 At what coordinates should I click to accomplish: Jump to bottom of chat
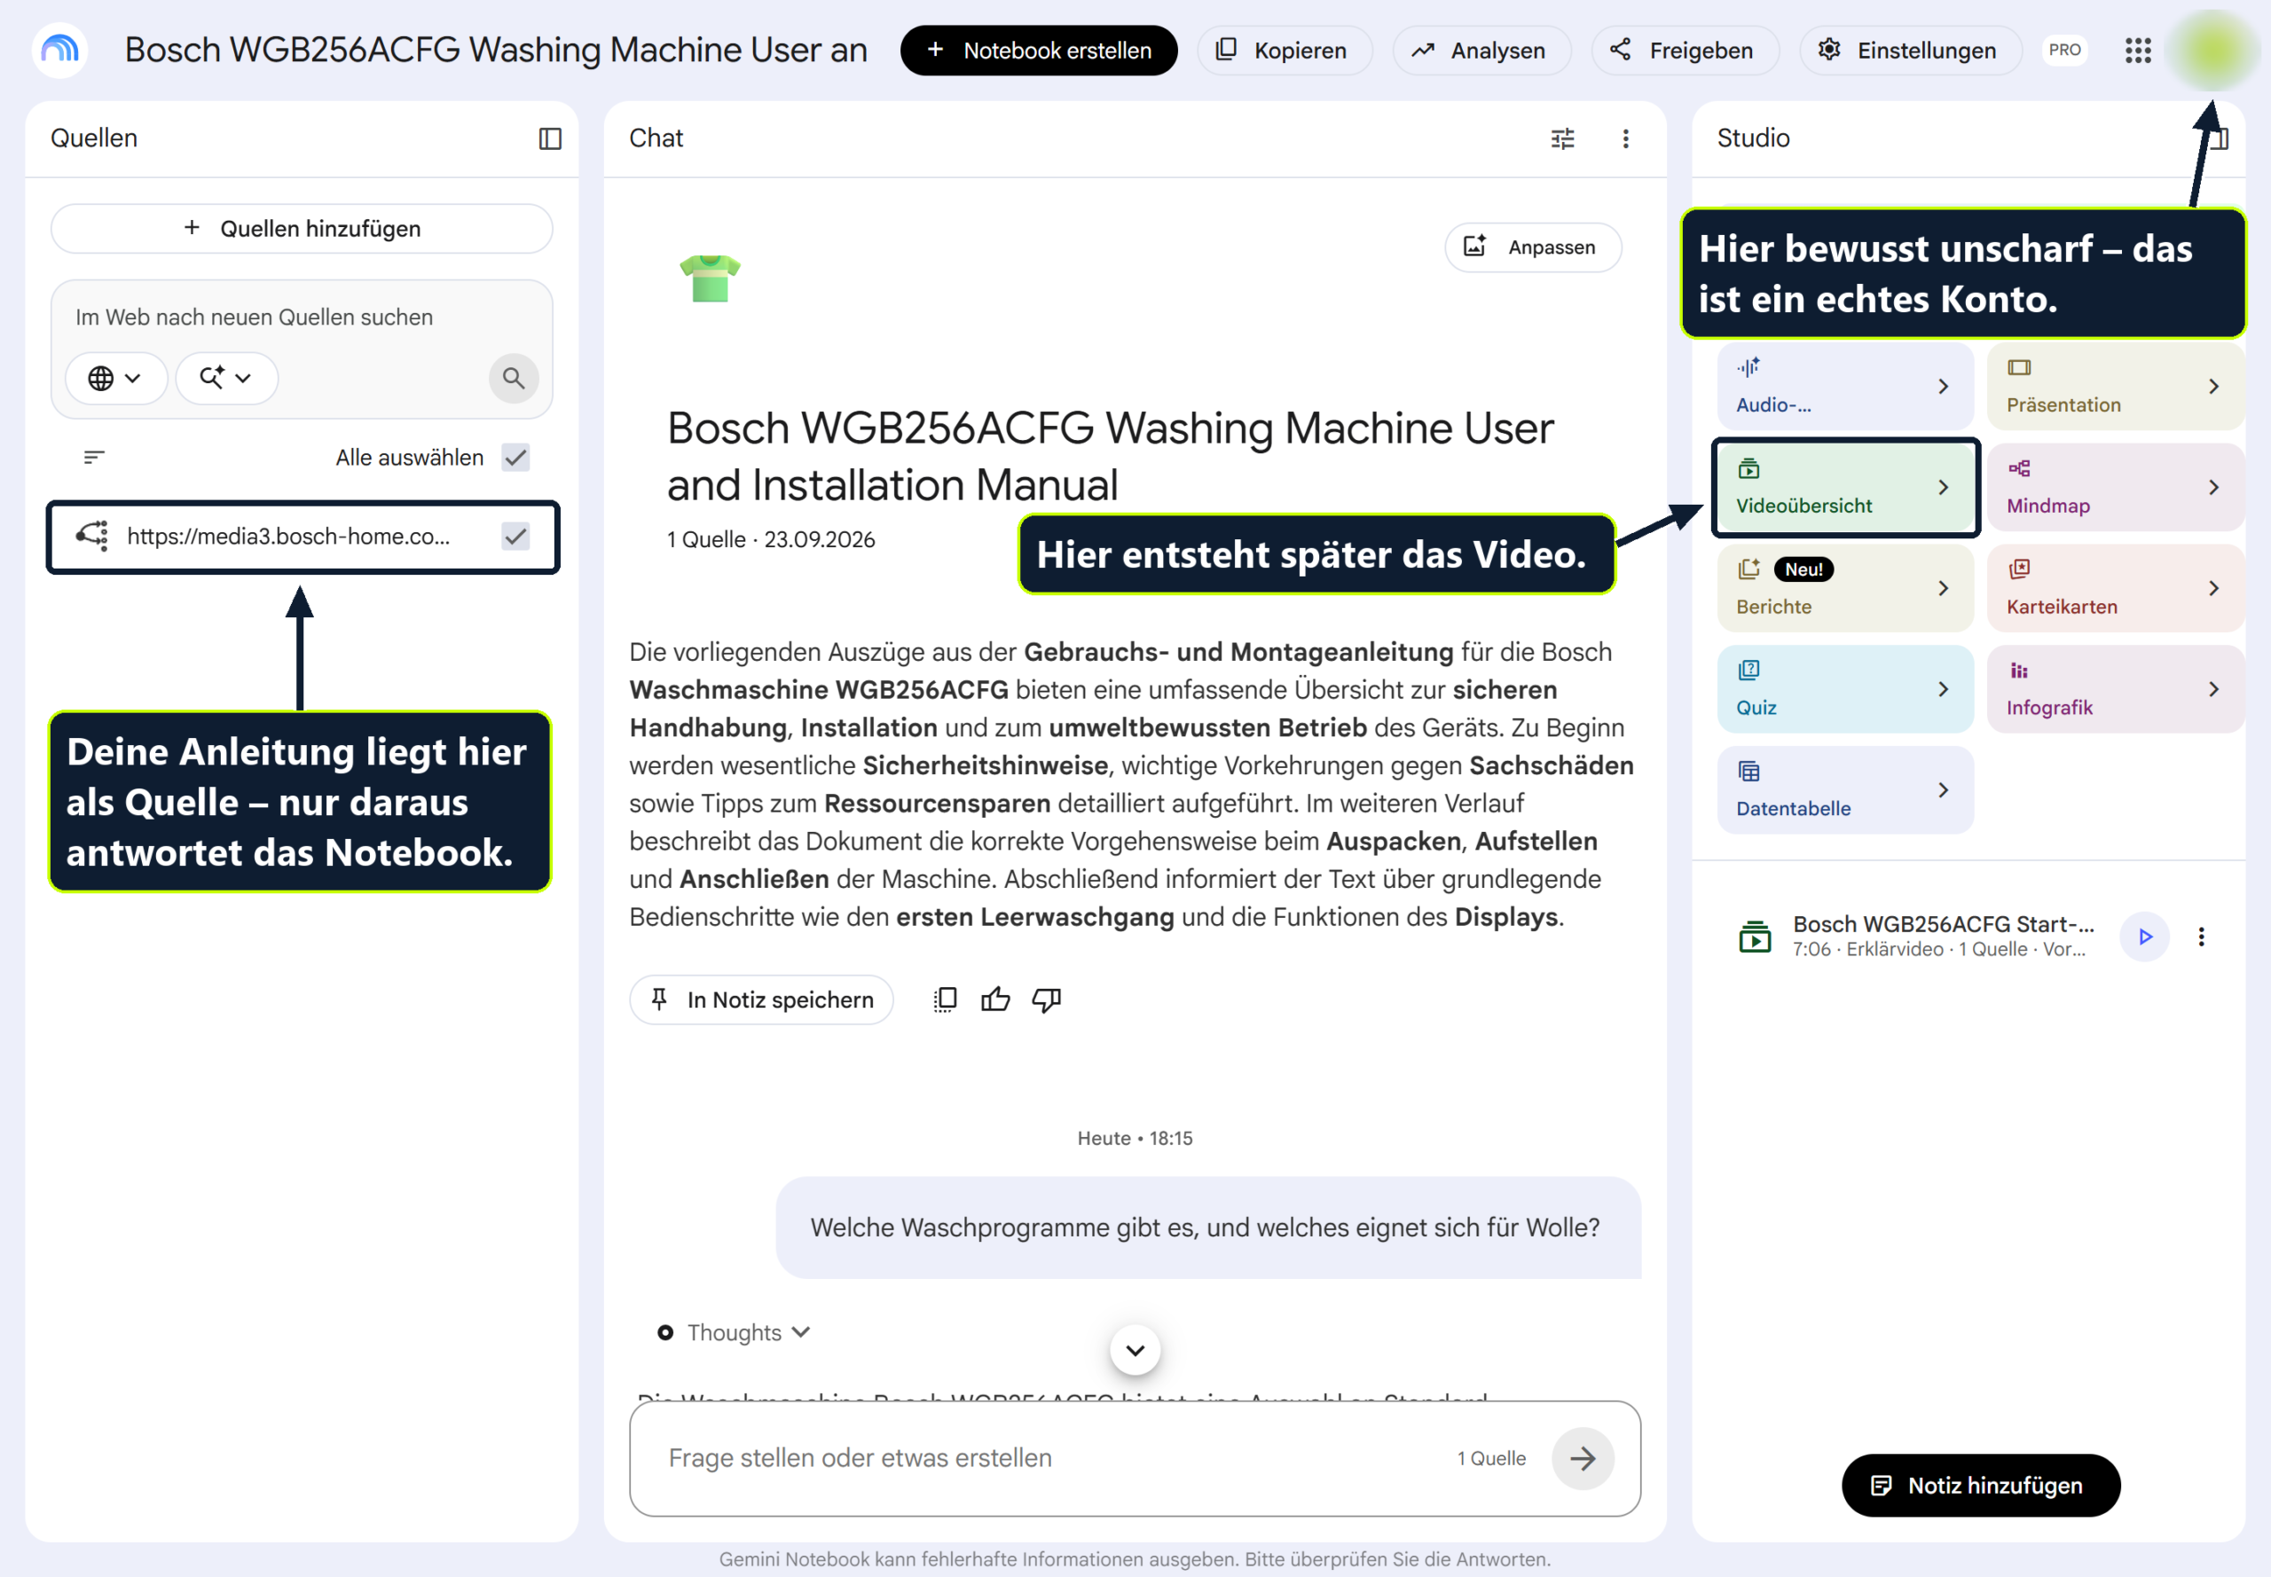(x=1135, y=1350)
